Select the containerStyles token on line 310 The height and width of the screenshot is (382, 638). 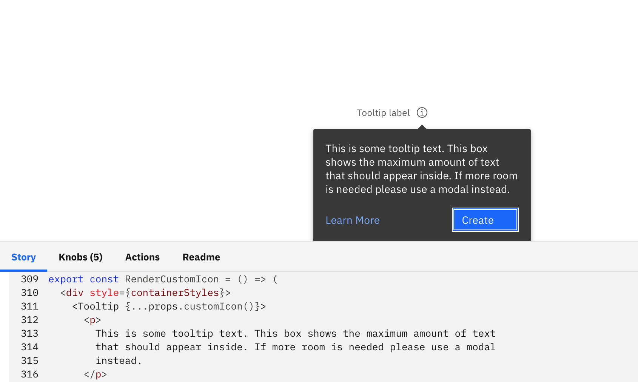click(175, 293)
